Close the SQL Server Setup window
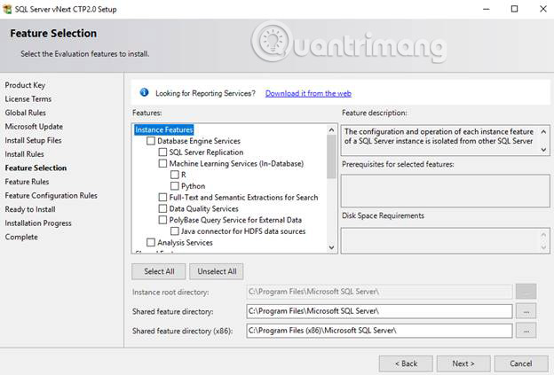The width and height of the screenshot is (554, 375). pyautogui.click(x=543, y=9)
